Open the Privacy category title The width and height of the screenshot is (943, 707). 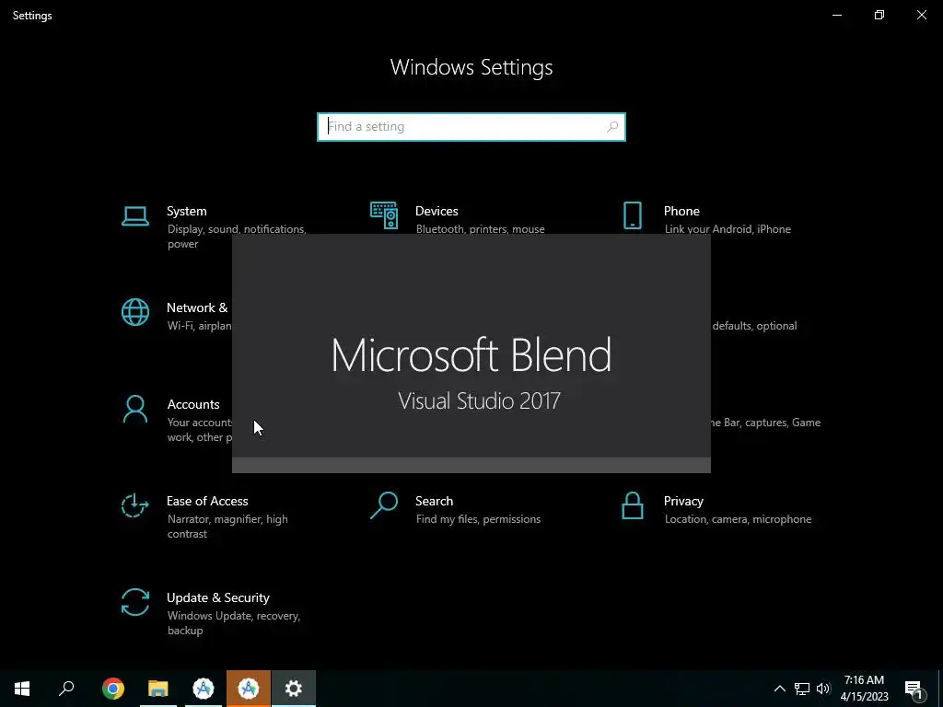[x=683, y=501]
